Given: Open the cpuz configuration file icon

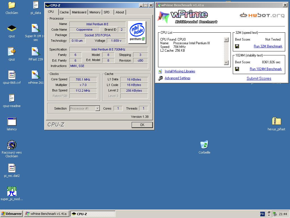Looking at the screenshot, I should pyautogui.click(x=12, y=52).
